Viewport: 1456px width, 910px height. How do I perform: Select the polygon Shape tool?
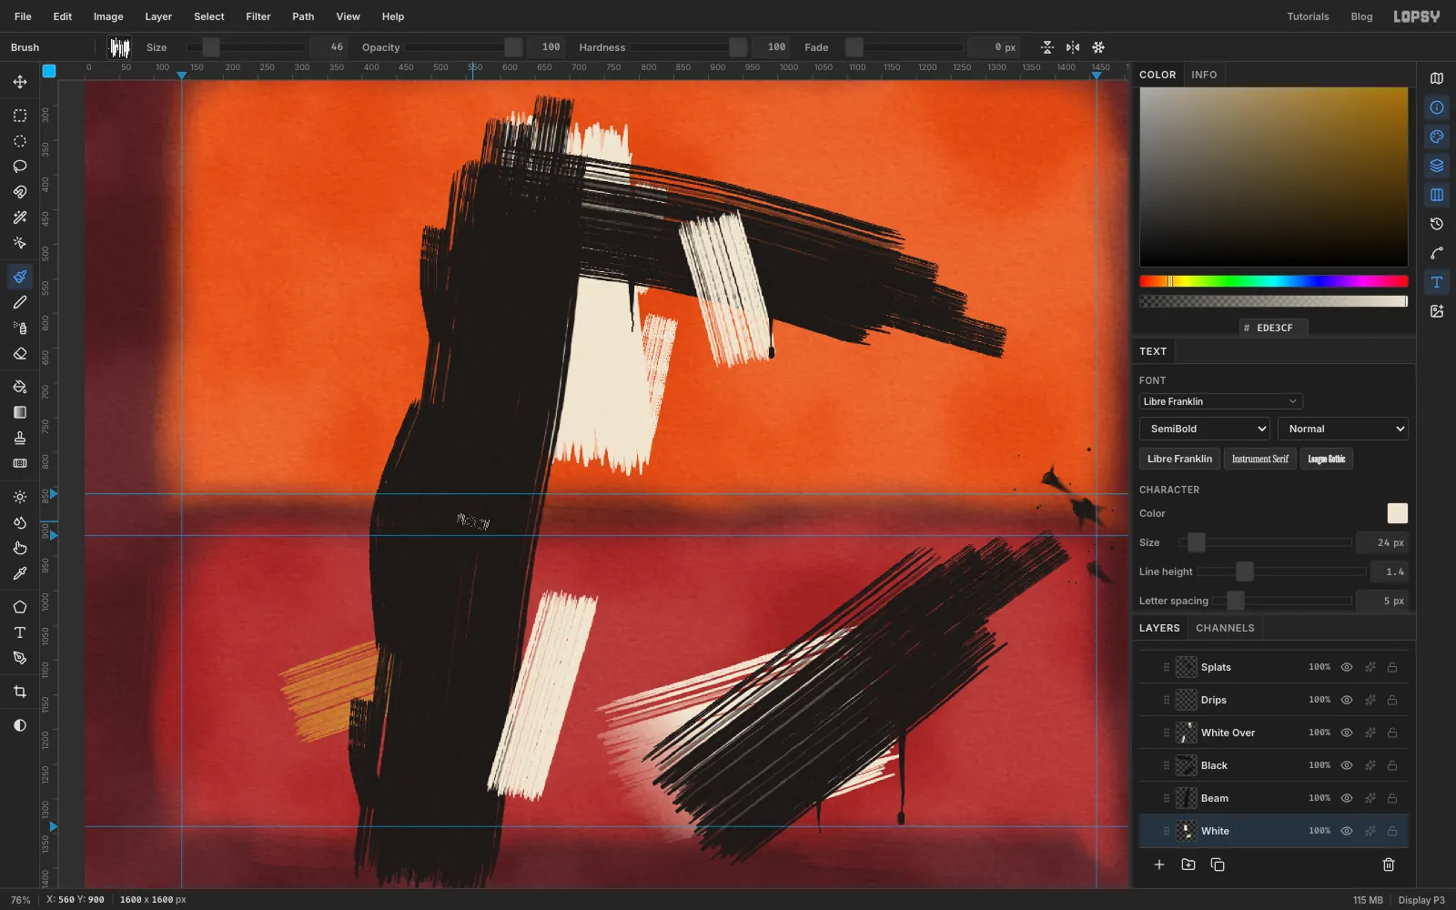click(20, 607)
